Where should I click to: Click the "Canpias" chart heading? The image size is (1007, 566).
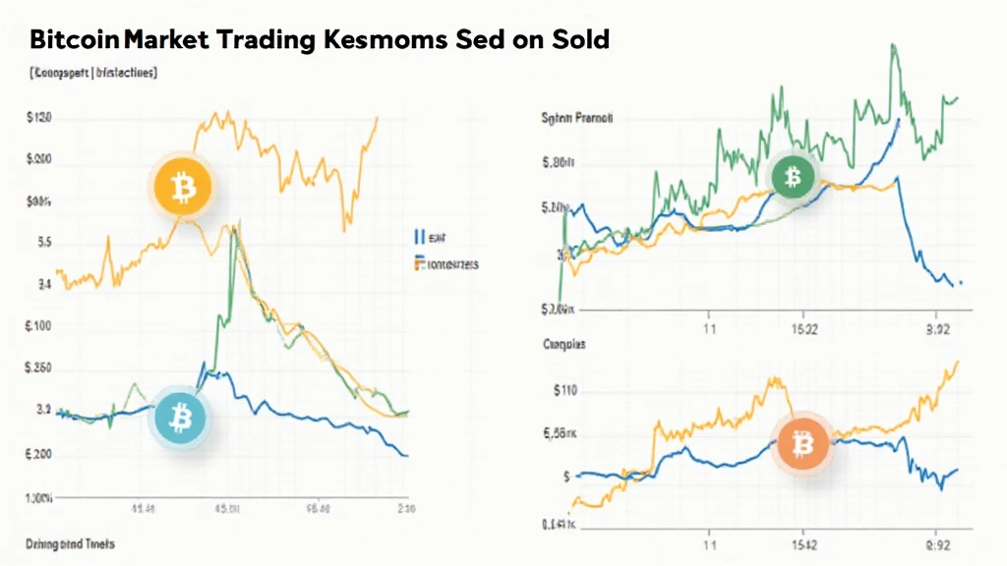[x=564, y=345]
